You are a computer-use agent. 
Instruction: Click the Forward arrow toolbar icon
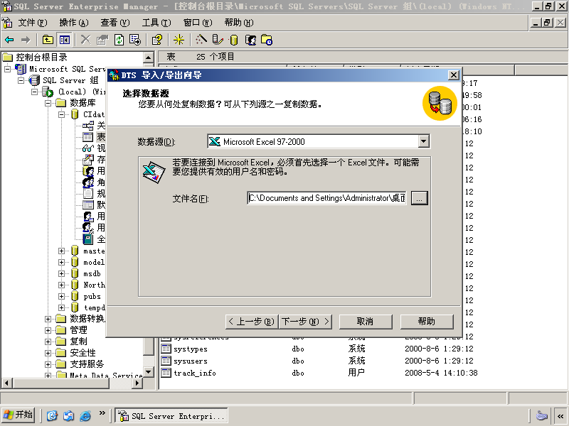[26, 40]
